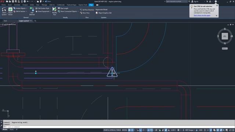Image resolution: width=235 pixels, height=132 pixels.
Task: Open the Annotate ribbon tab
Action: point(17,5)
